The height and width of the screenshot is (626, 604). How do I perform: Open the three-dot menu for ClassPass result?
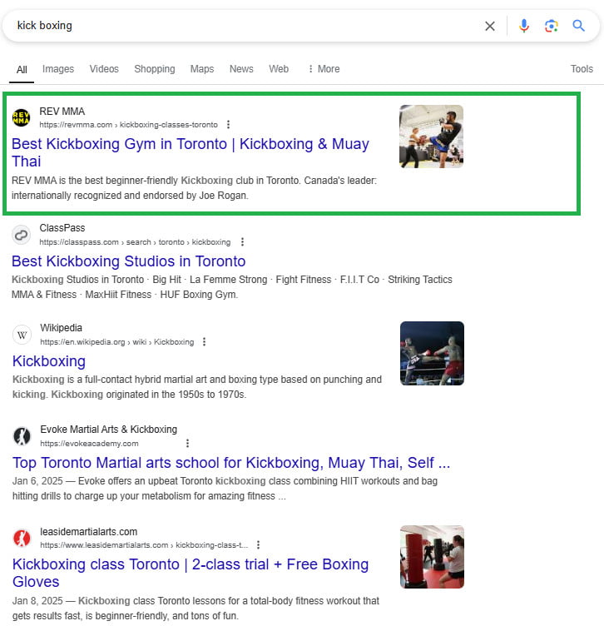pos(242,242)
